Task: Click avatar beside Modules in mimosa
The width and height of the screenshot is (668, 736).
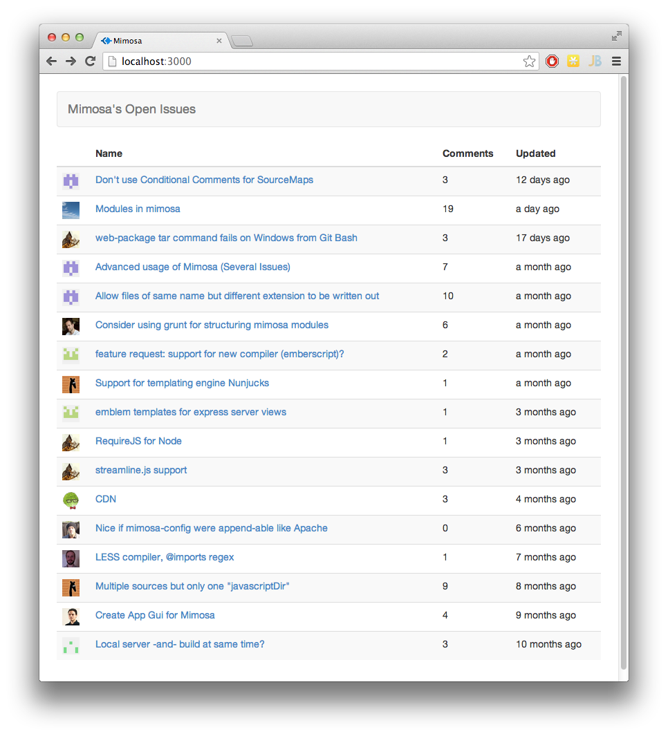Action: coord(71,210)
